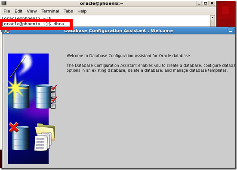Click the terminal window icon in title bar
Image resolution: width=237 pixels, height=170 pixels.
point(4,3)
